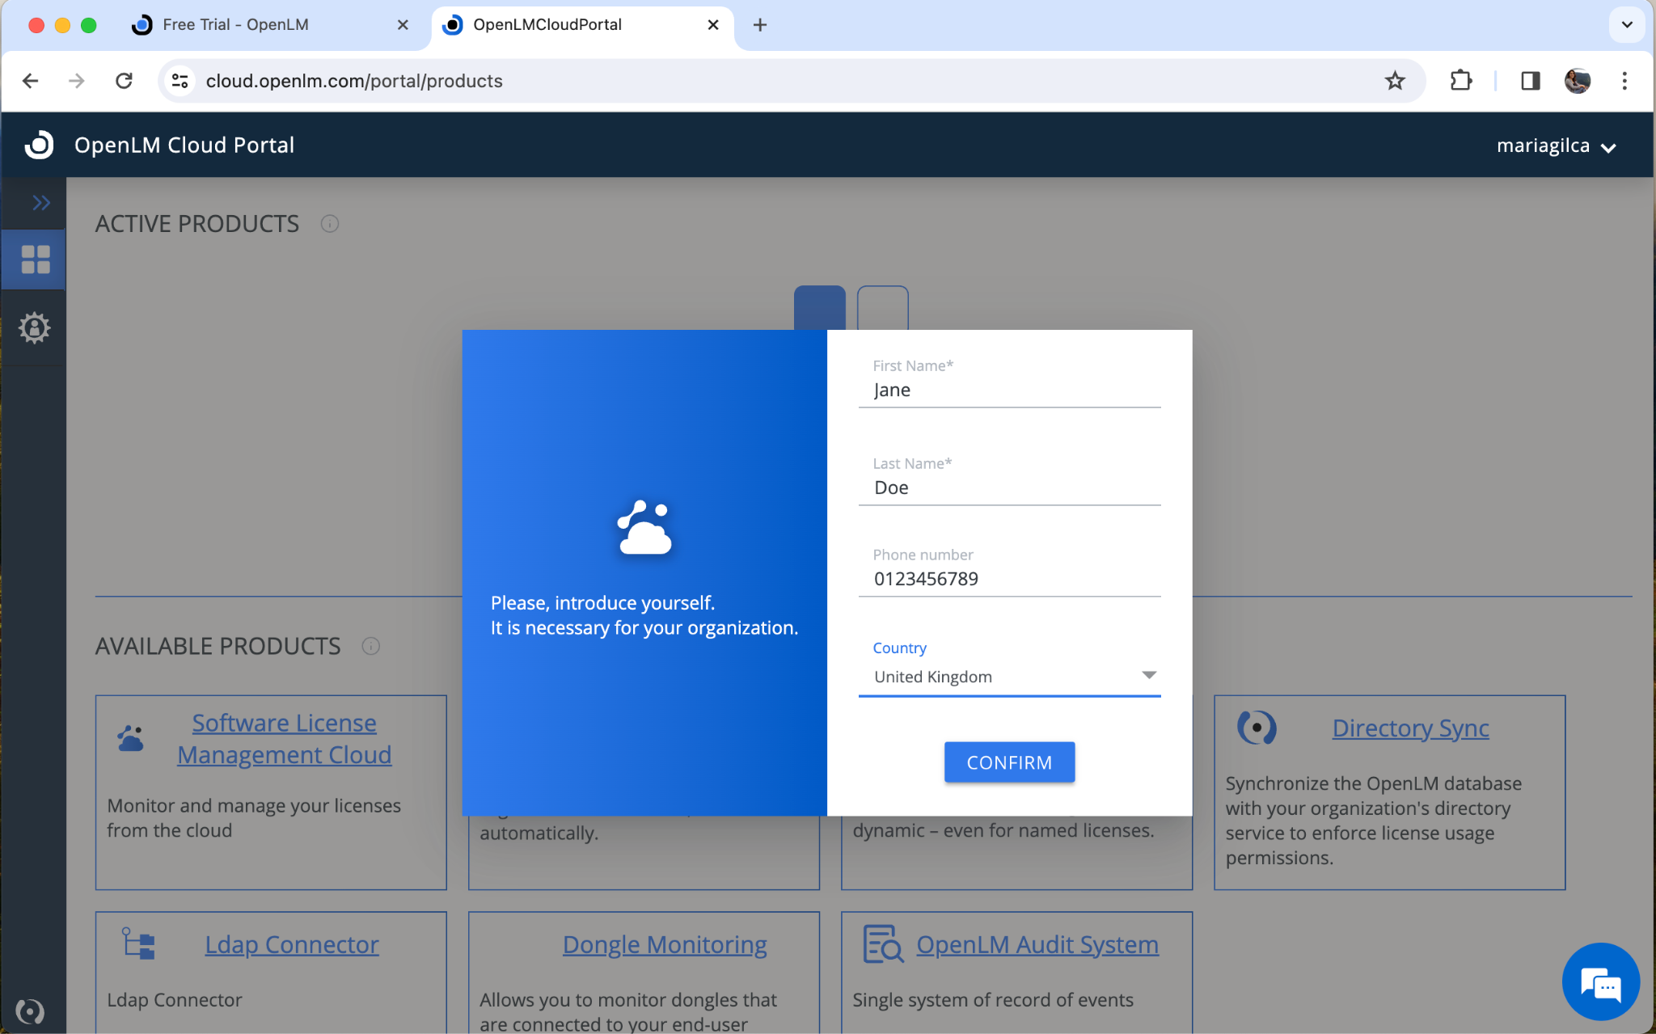Click the OpenLM logo in portal header

[39, 145]
